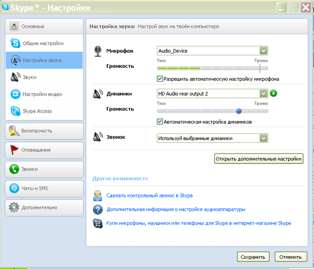Image resolution: width=314 pixels, height=269 pixels.
Task: Click the Настройка звука headset icon
Action: tap(15, 60)
